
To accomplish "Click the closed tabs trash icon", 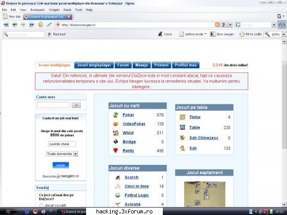I will click(x=279, y=16).
